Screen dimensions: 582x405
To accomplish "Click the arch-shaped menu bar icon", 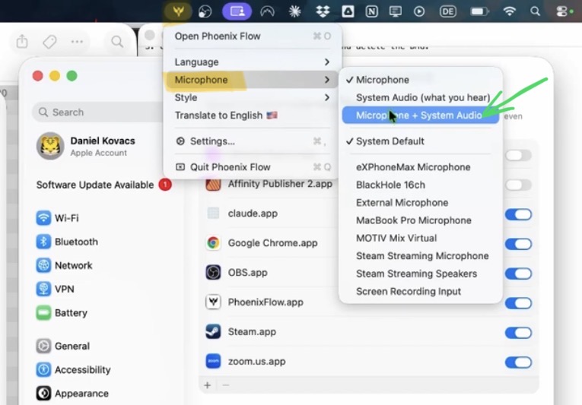I will 267,11.
